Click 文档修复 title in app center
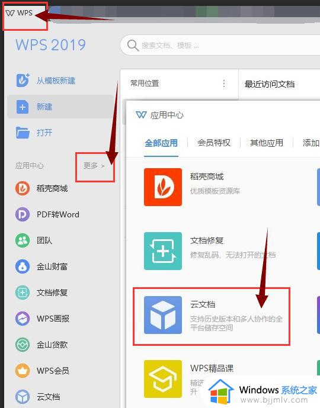320x408 pixels. (x=207, y=240)
